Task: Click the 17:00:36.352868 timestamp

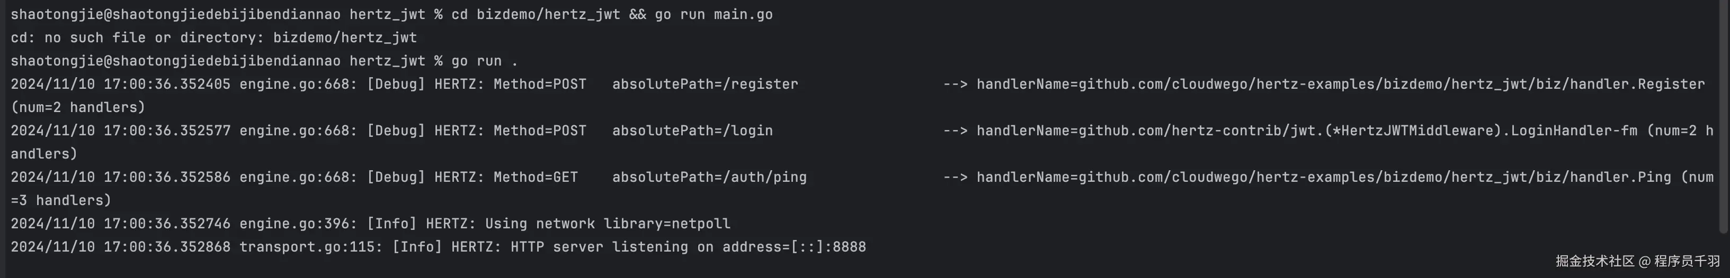Action: click(x=166, y=247)
